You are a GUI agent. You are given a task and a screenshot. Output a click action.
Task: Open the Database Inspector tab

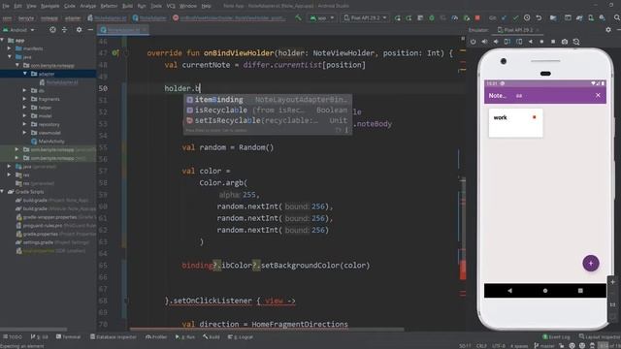click(113, 336)
